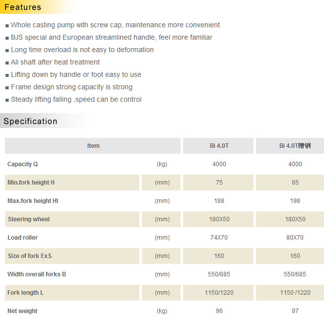Select the Width overall forks B label
324x320 pixels.
coord(37,274)
